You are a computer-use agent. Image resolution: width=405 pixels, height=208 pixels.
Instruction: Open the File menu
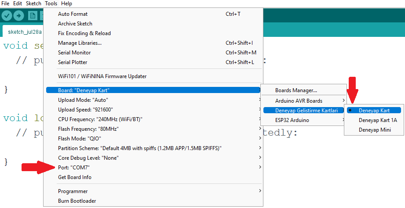(5, 4)
